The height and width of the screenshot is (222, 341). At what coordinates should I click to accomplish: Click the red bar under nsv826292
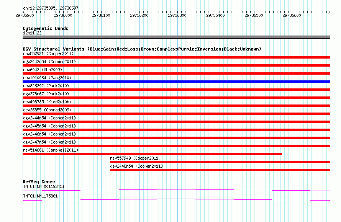coord(176,90)
